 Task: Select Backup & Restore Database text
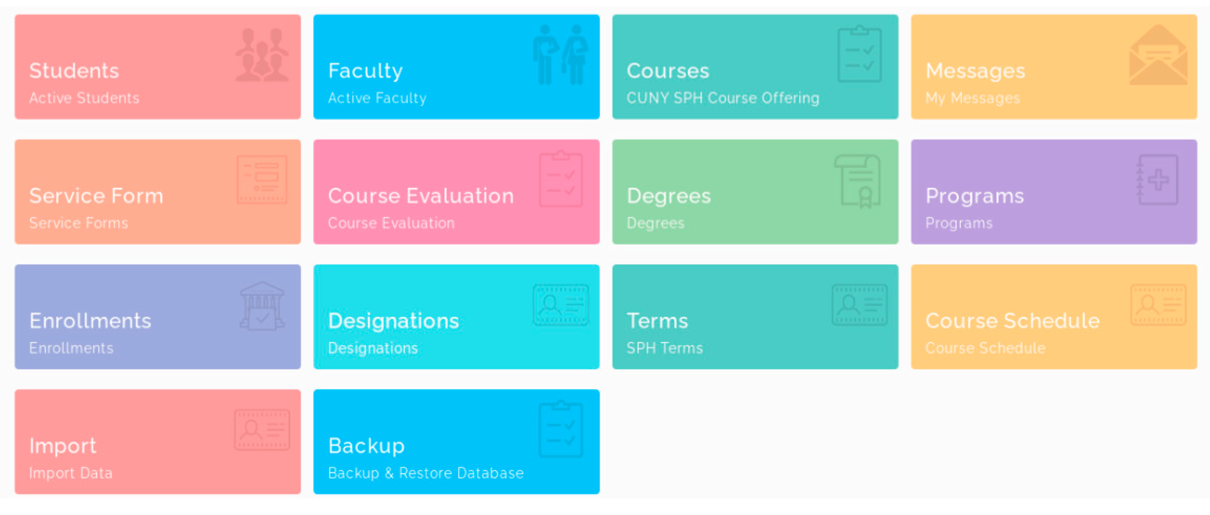tap(425, 473)
